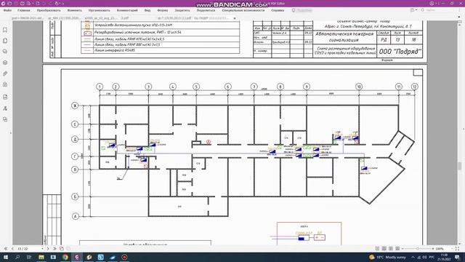Switch to sp 7.13130.2013 (1).pdf document tab
Screen dimensions: 465x262
(x=174, y=18)
